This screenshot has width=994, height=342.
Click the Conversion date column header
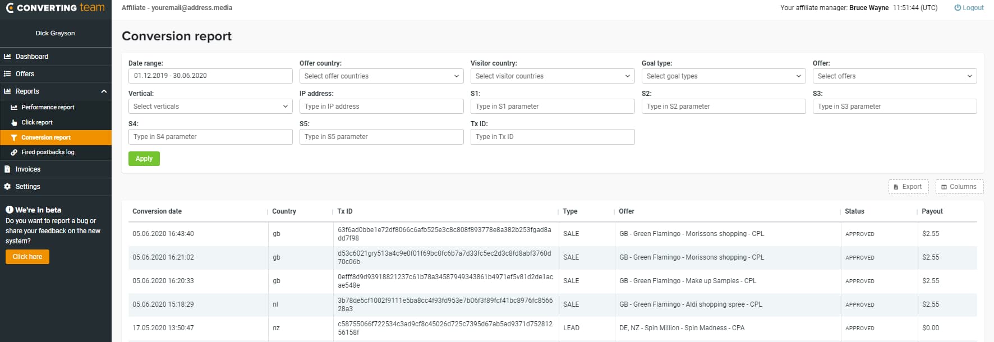point(157,211)
